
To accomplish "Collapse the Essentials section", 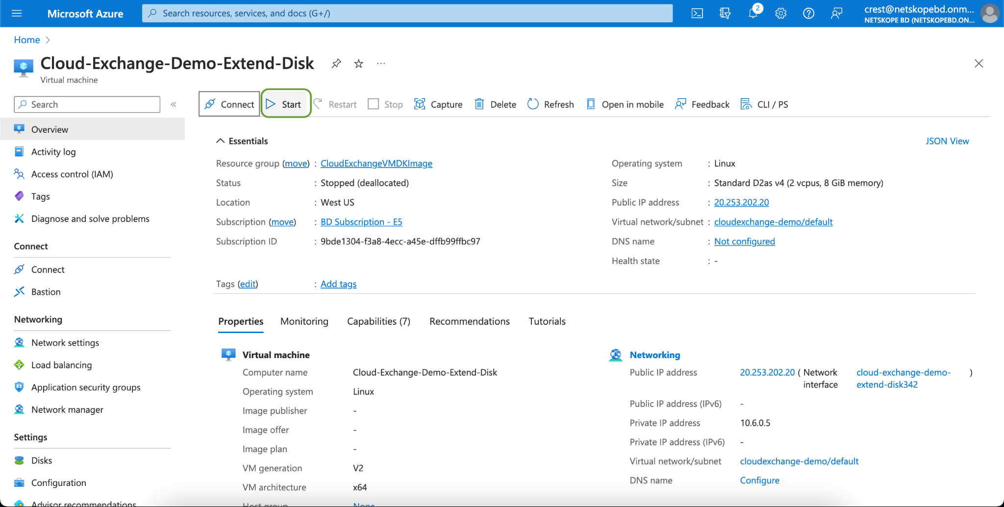I will (x=242, y=141).
